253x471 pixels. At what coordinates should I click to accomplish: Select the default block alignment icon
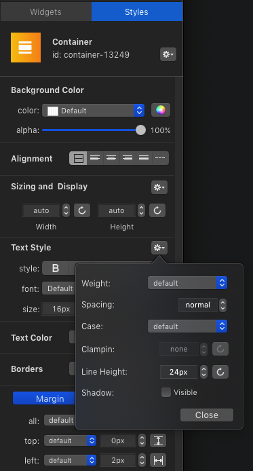tap(78, 158)
